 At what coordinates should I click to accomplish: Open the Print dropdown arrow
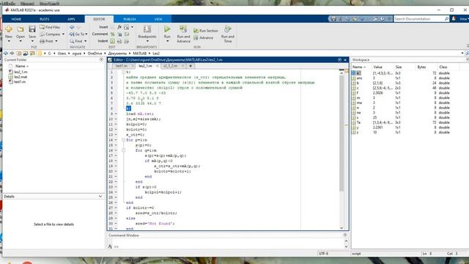tap(56, 41)
